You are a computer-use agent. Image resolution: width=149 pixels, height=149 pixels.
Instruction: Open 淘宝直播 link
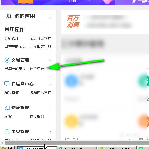[12, 93]
